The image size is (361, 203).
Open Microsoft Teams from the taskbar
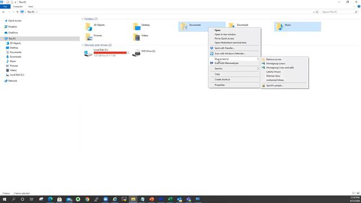(188, 199)
